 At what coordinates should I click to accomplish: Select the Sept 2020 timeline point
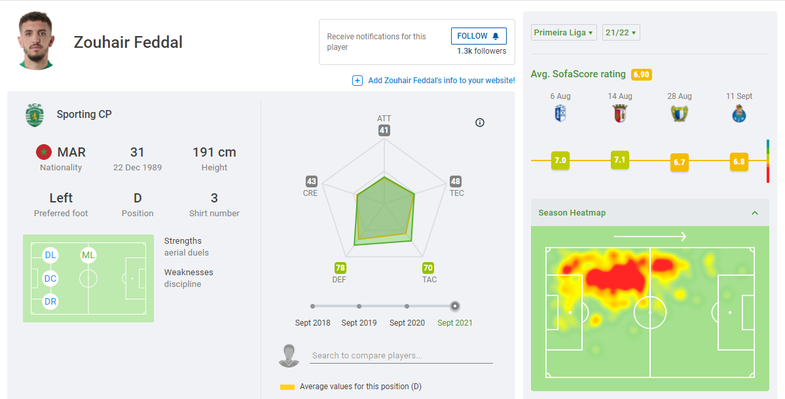[407, 306]
